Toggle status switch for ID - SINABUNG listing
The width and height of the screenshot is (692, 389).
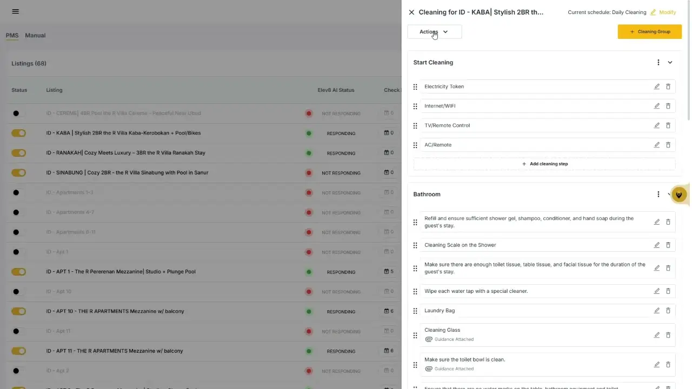point(18,173)
